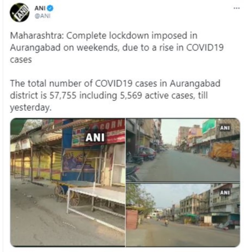Click the green billboard in the top-right photo
The image size is (247, 252).
click(209, 126)
